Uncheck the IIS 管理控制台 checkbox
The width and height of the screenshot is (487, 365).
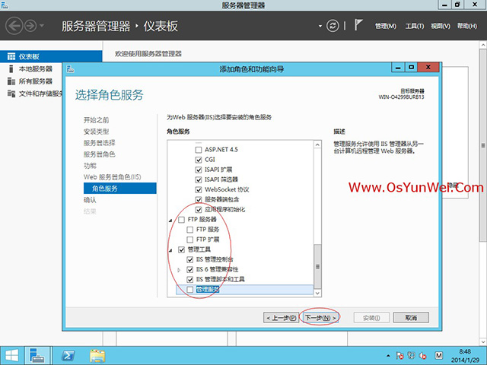click(x=189, y=259)
